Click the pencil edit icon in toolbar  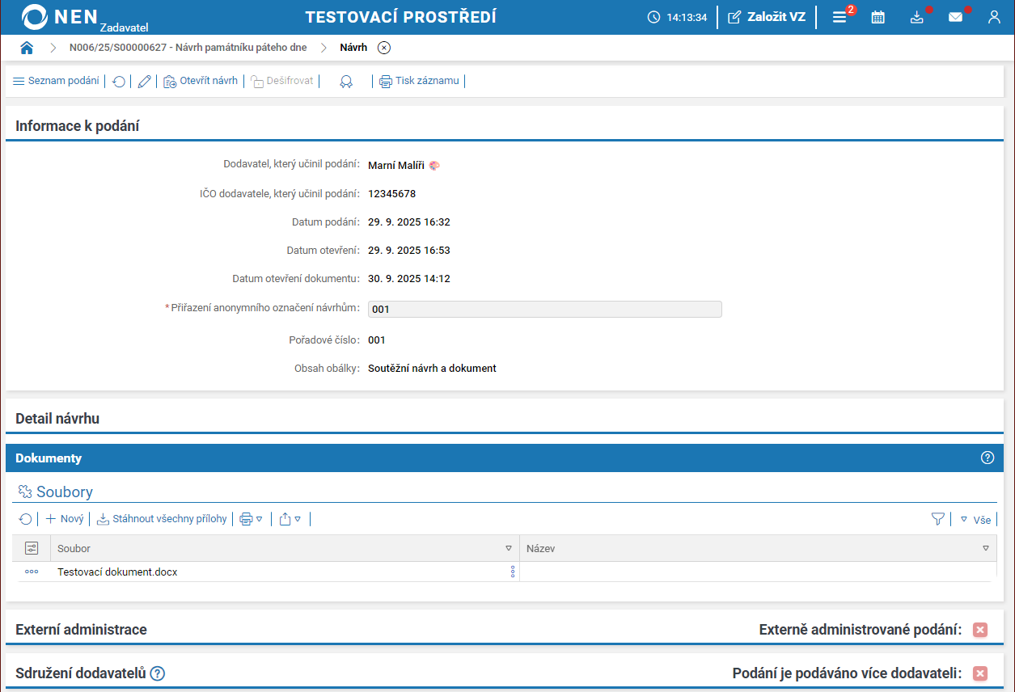pos(145,81)
